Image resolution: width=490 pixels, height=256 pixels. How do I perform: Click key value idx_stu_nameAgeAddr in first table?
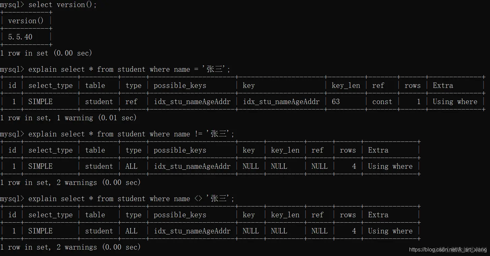pos(281,102)
